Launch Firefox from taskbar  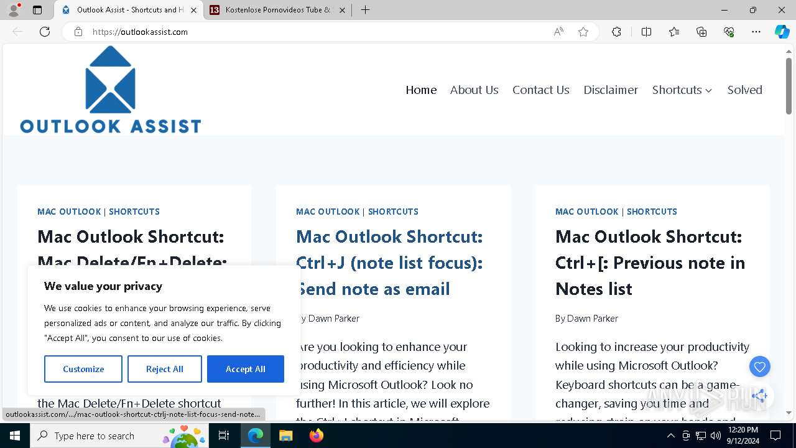(316, 436)
